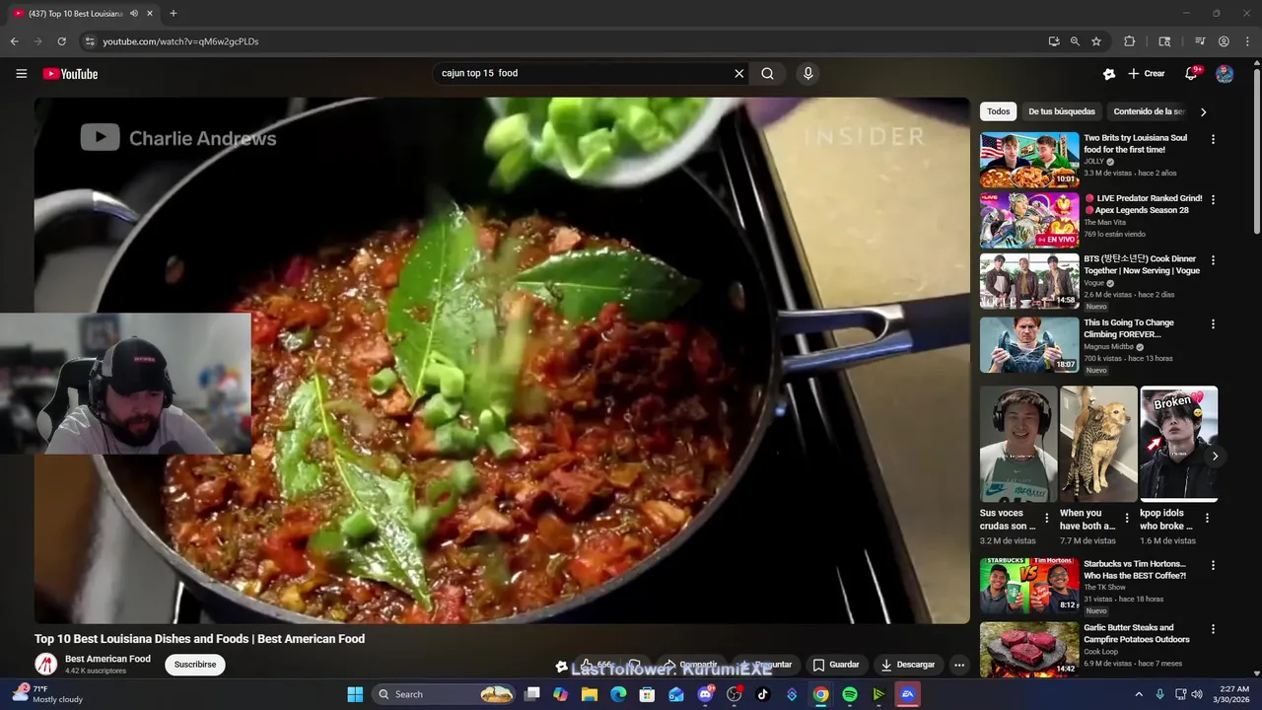The height and width of the screenshot is (710, 1262).
Task: Bookmark this tab with the star icon
Action: (x=1096, y=41)
